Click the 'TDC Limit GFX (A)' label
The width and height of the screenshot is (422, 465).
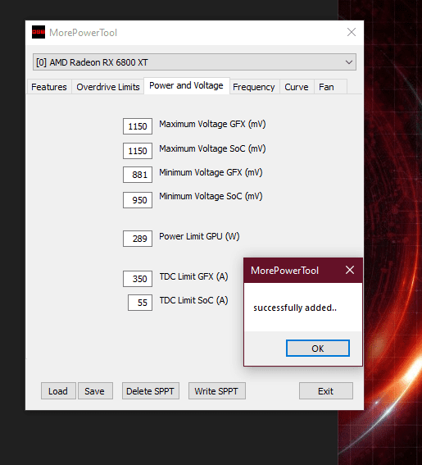[x=194, y=276]
